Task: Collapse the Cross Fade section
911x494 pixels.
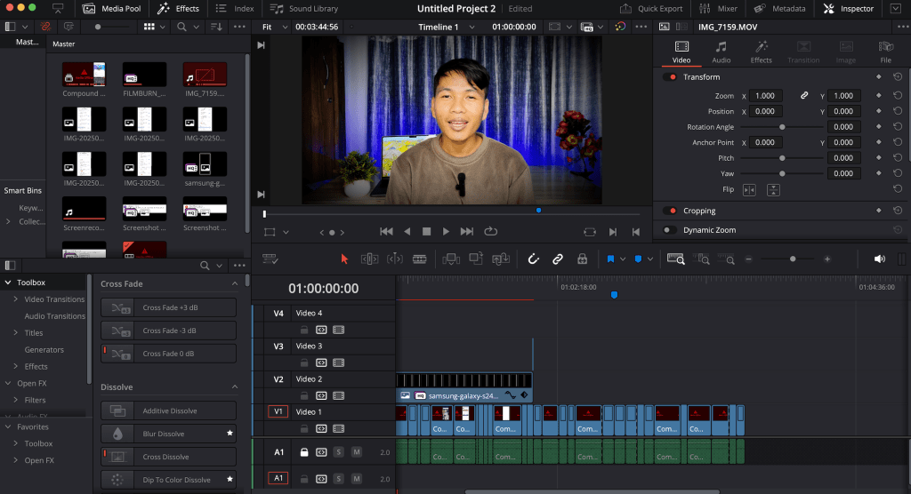Action: (x=235, y=283)
